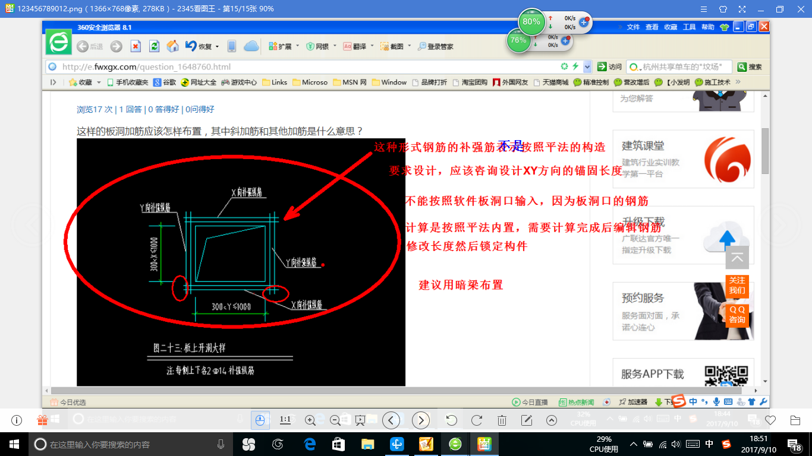Screen dimensions: 812x456
Task: Open File Explorer from the taskbar
Action: 368,444
